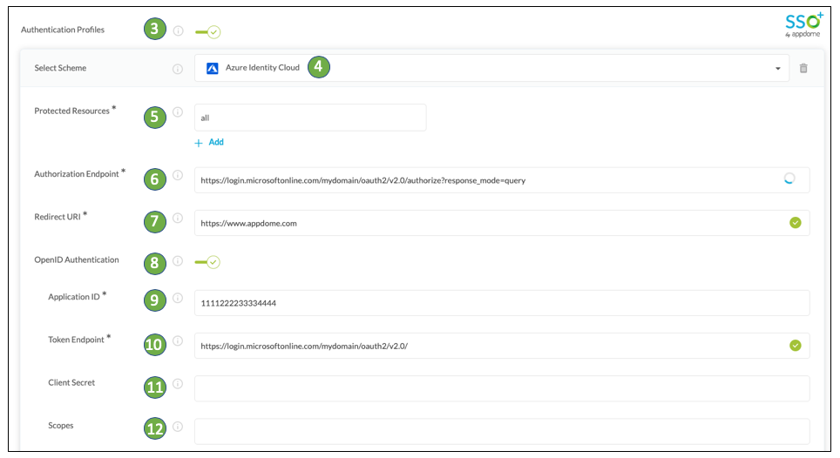Click the Authentication Profiles label

pyautogui.click(x=63, y=30)
